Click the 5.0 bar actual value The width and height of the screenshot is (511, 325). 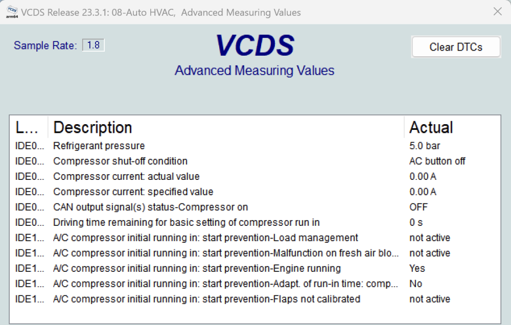[425, 146]
